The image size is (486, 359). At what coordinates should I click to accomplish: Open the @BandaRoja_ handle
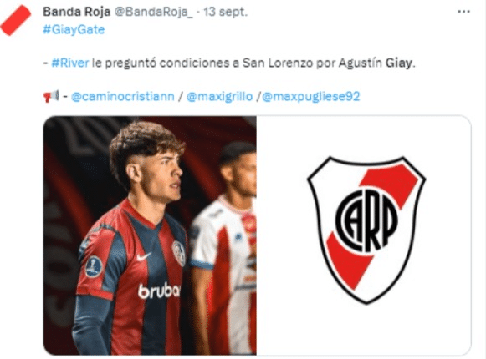154,12
